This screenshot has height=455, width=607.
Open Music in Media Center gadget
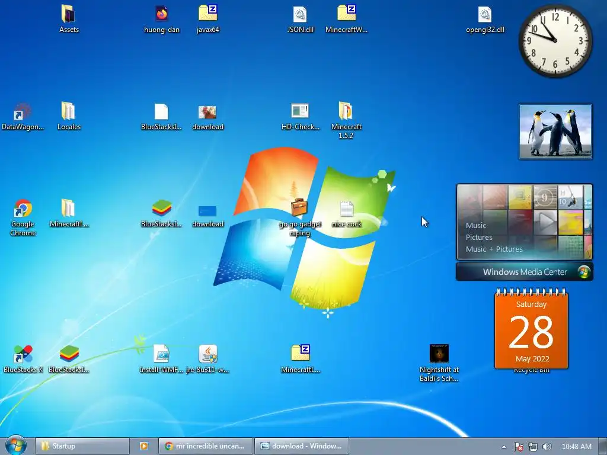point(475,225)
